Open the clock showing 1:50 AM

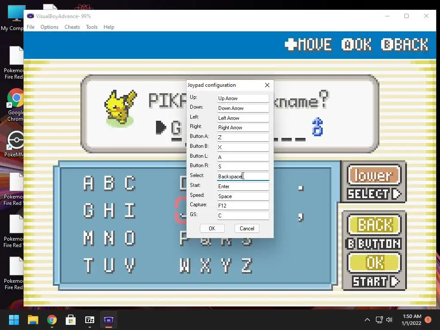412,320
